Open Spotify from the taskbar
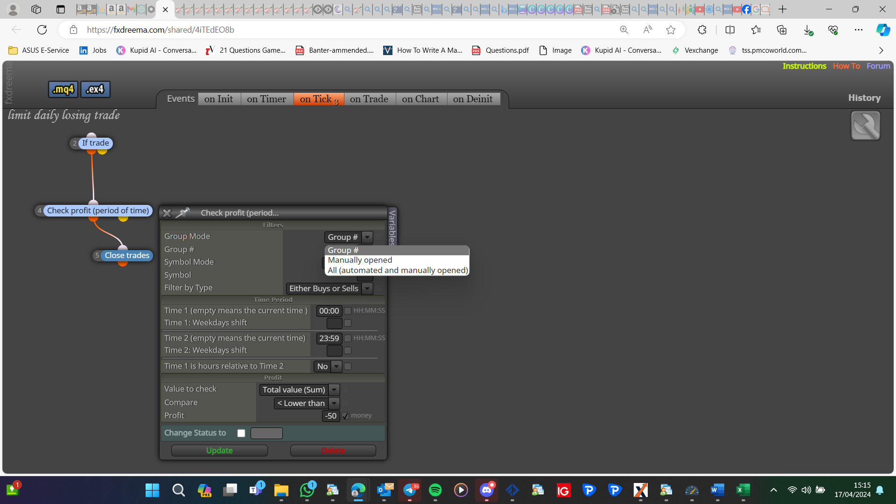This screenshot has width=896, height=504. (x=435, y=490)
